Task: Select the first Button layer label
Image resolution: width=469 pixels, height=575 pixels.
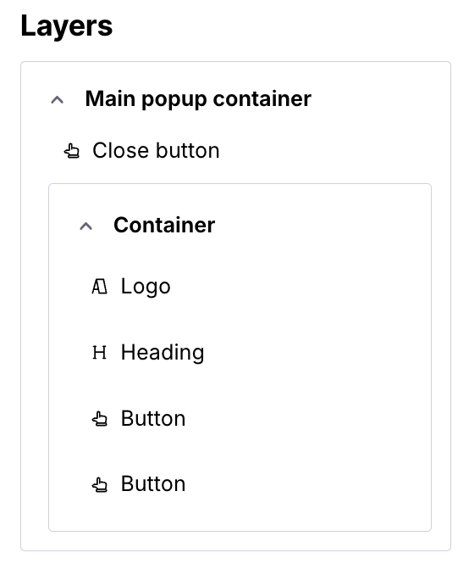Action: [x=153, y=418]
